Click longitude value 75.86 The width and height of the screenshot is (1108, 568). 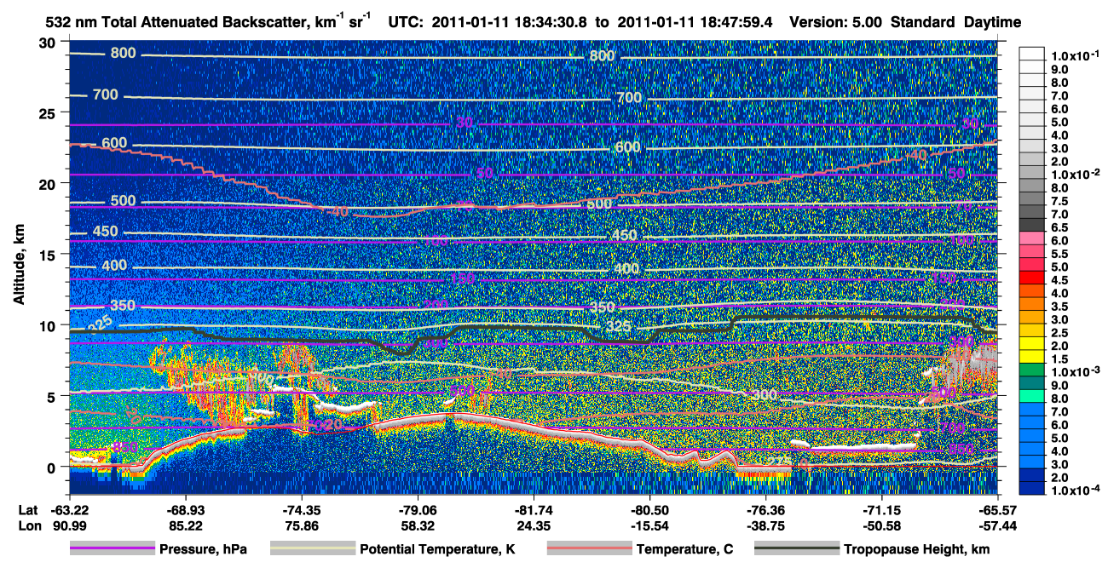(x=302, y=525)
